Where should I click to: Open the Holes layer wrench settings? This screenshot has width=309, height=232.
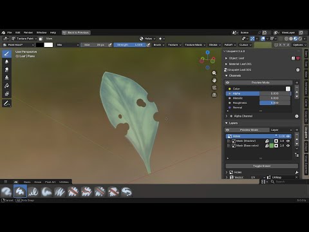297,172
